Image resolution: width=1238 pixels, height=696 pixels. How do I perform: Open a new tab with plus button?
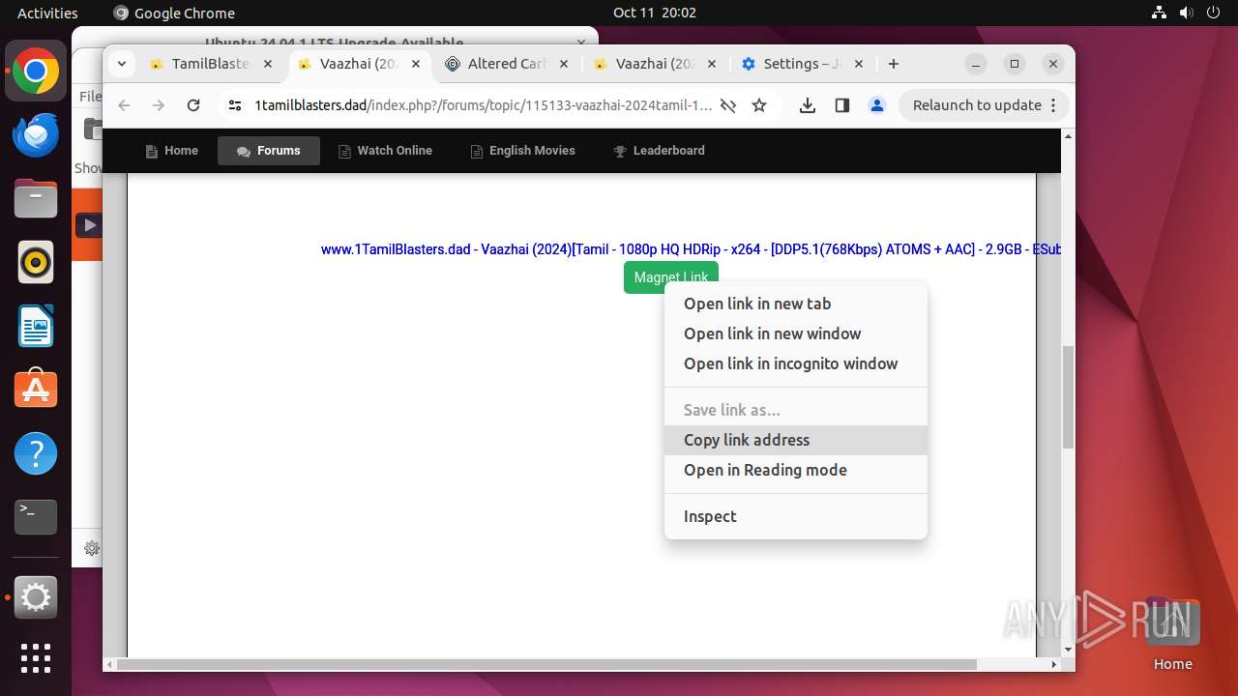pyautogui.click(x=894, y=64)
